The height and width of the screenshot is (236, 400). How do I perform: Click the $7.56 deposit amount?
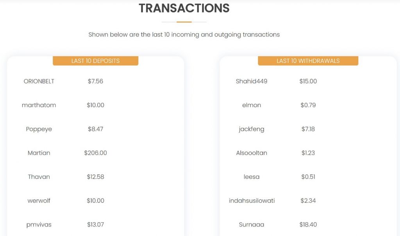(95, 81)
